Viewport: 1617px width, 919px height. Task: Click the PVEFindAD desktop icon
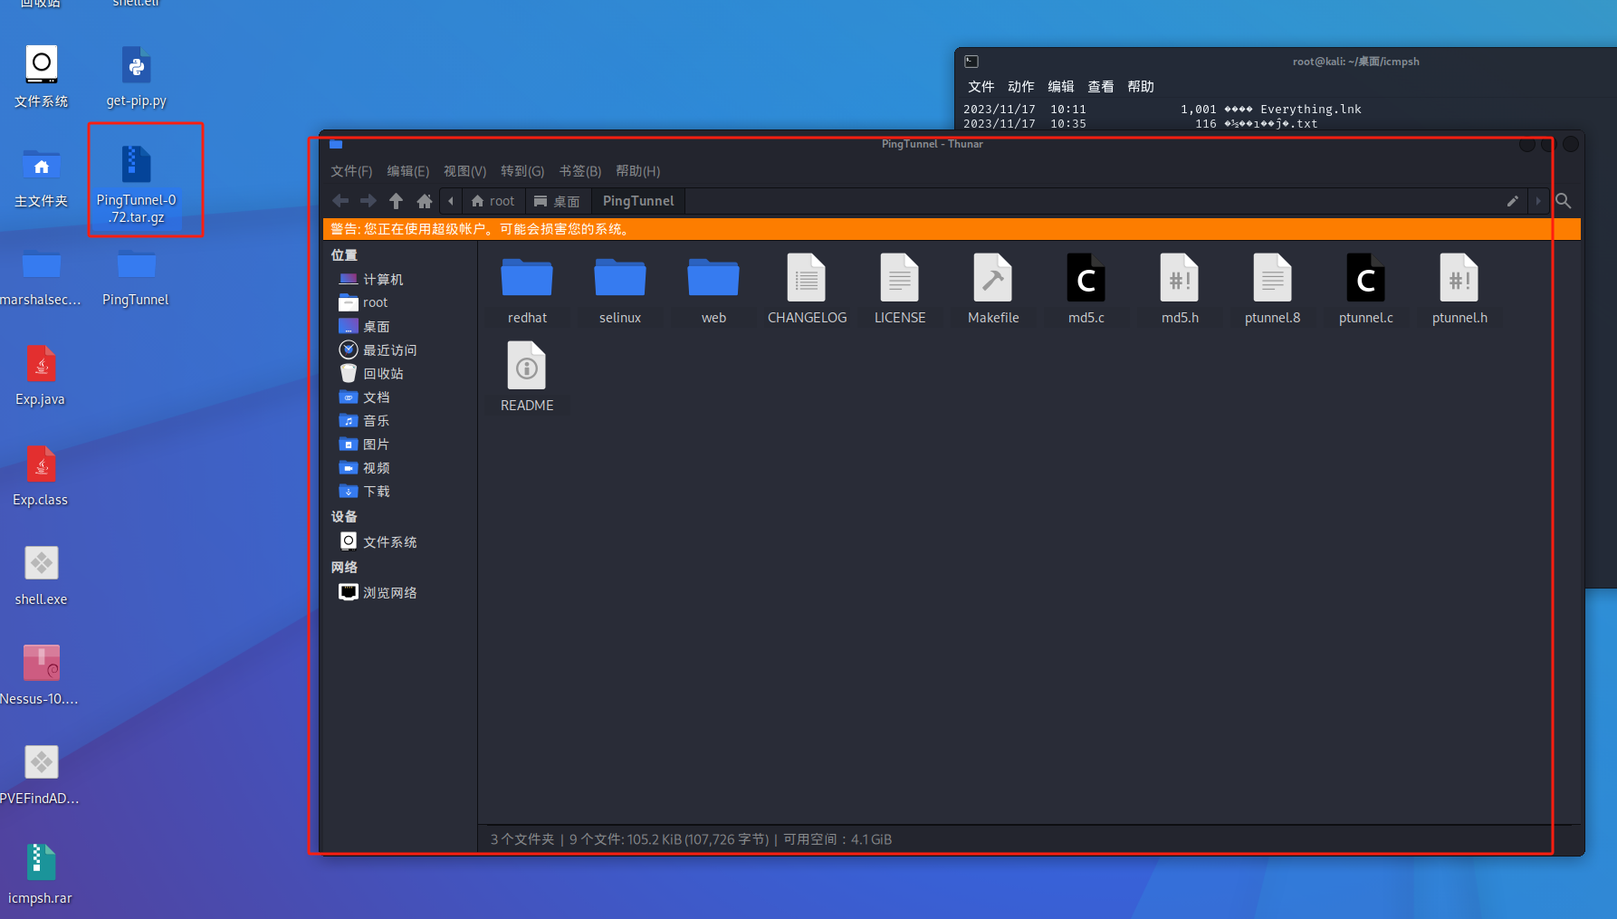pyautogui.click(x=41, y=775)
